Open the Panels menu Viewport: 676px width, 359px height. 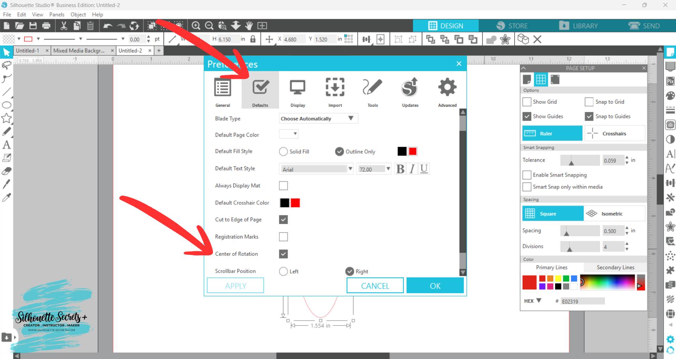[56, 14]
